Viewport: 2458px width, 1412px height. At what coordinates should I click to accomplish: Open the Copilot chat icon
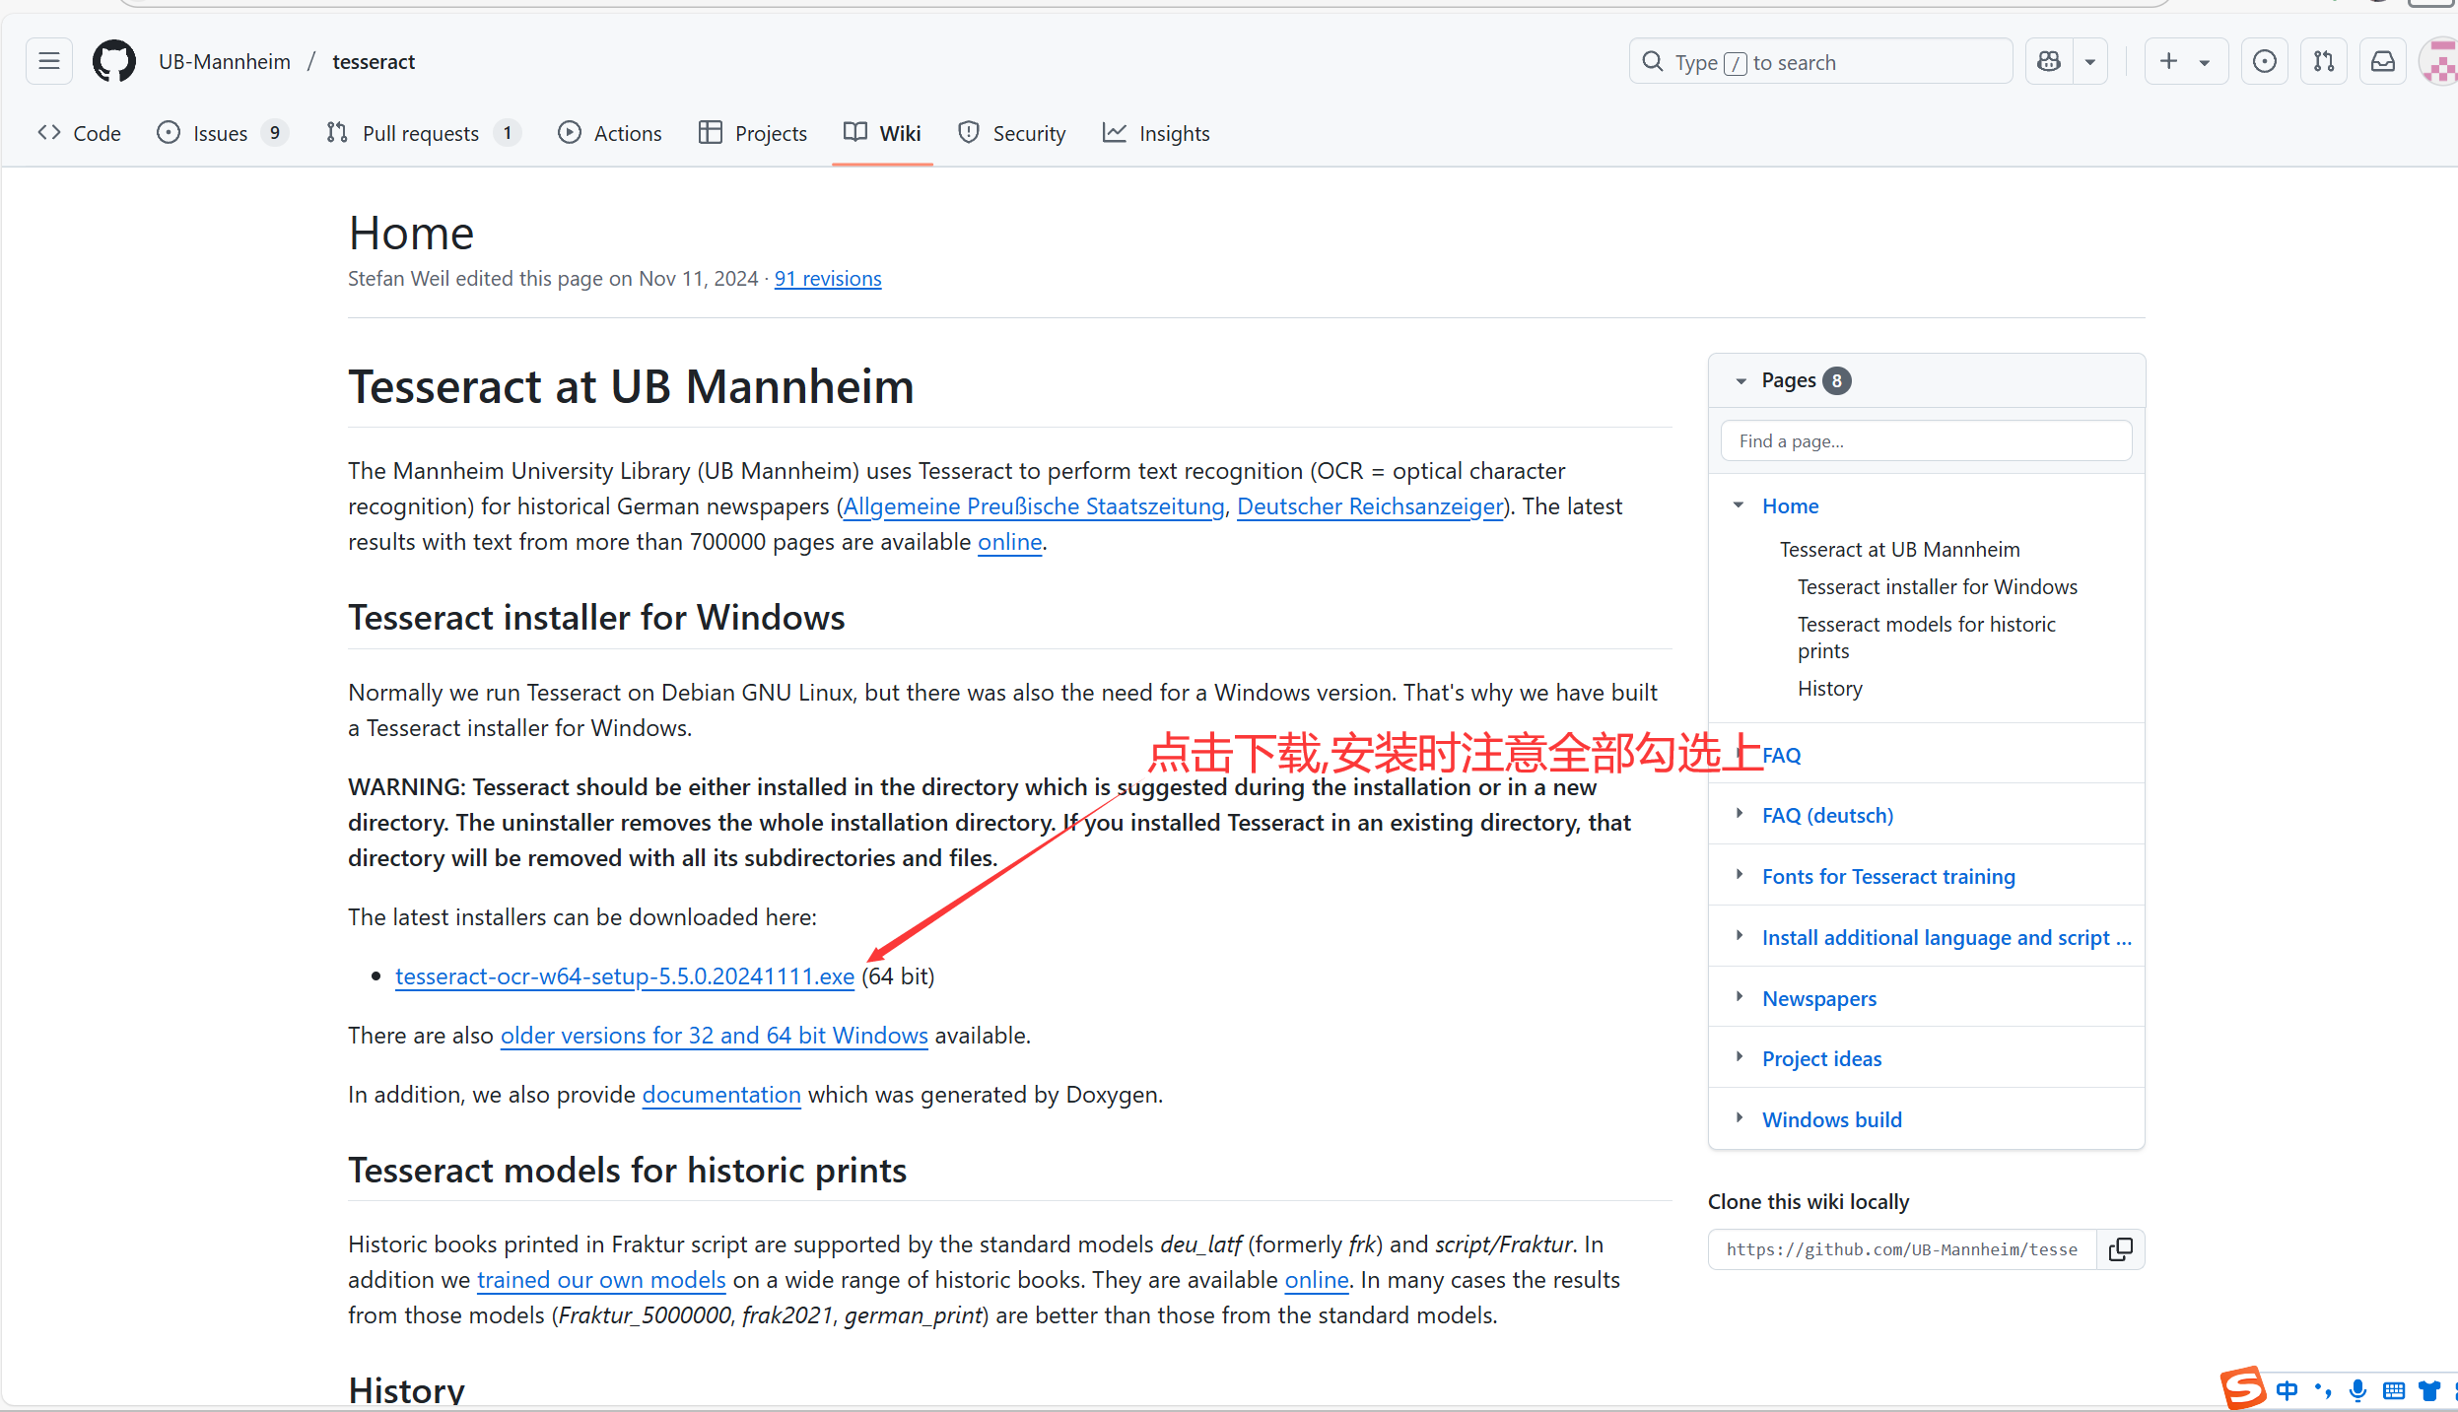click(2049, 62)
